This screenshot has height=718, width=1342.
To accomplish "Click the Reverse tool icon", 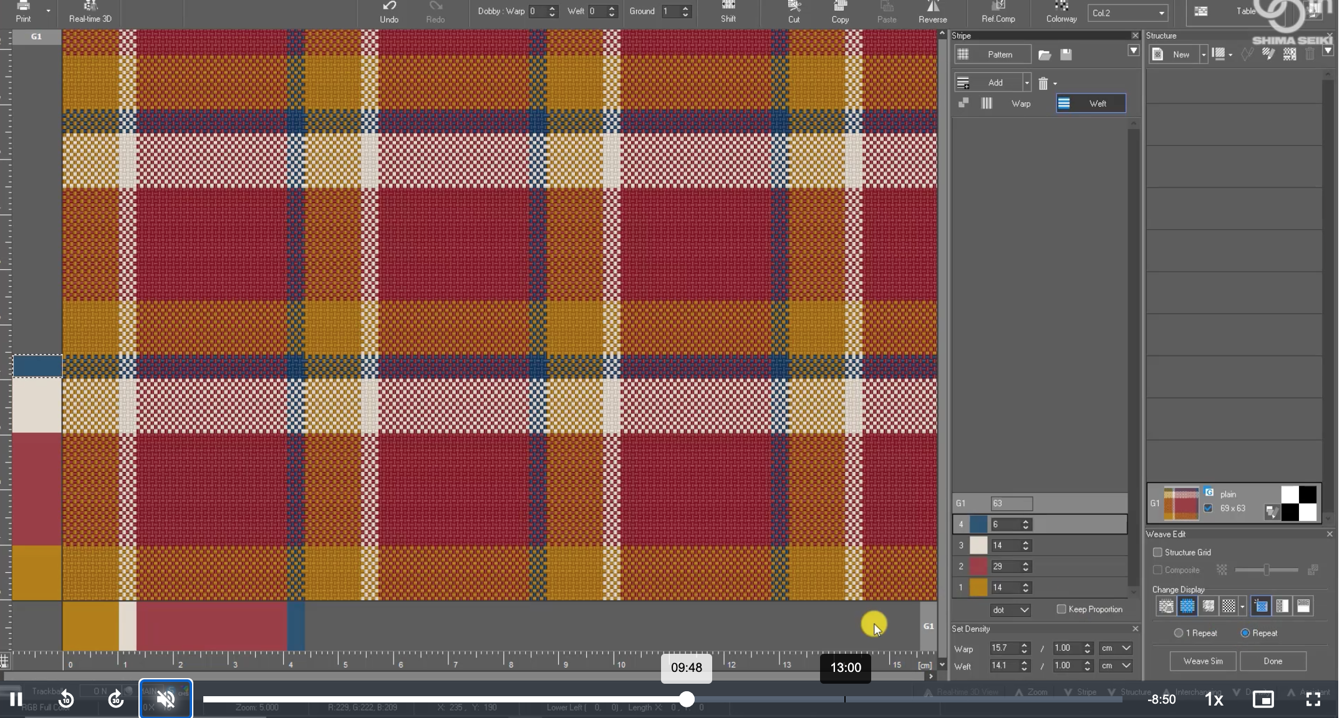I will pos(933,6).
